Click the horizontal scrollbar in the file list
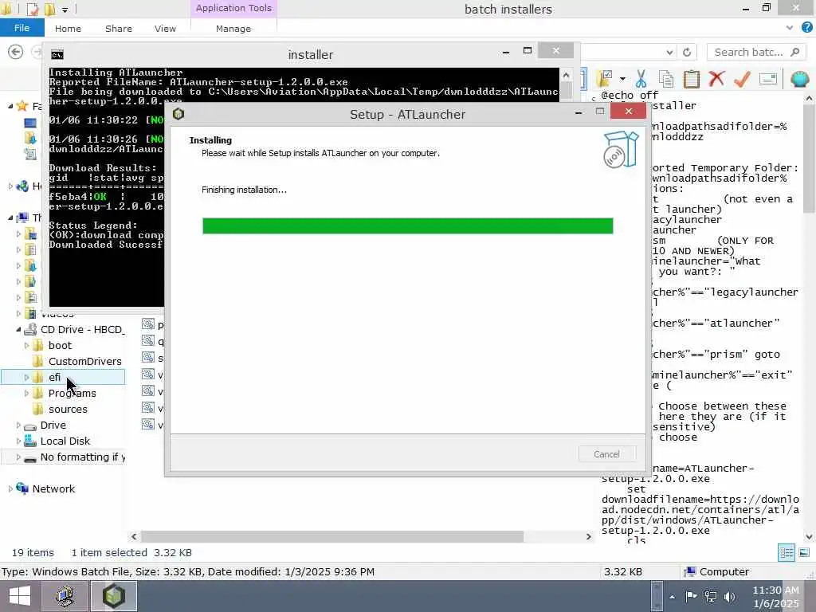The image size is (816, 612). pyautogui.click(x=332, y=536)
